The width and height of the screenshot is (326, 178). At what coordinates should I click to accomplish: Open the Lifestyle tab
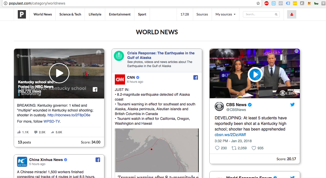95,14
